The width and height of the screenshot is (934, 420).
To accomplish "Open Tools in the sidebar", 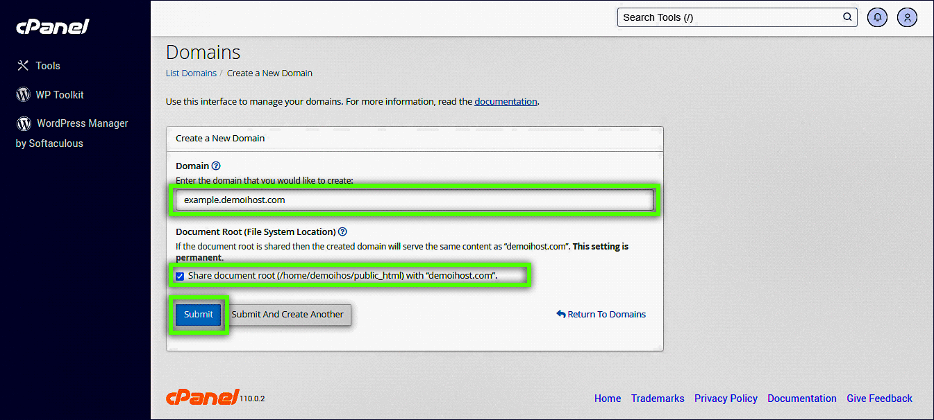I will click(47, 66).
